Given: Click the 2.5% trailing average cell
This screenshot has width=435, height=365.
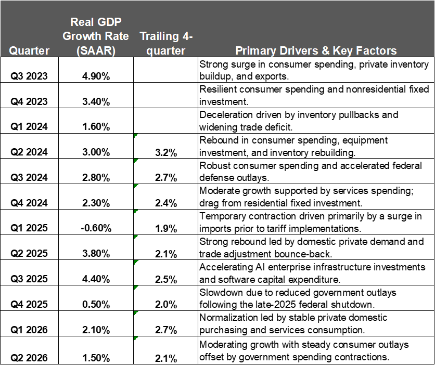Looking at the screenshot, I should (x=165, y=273).
